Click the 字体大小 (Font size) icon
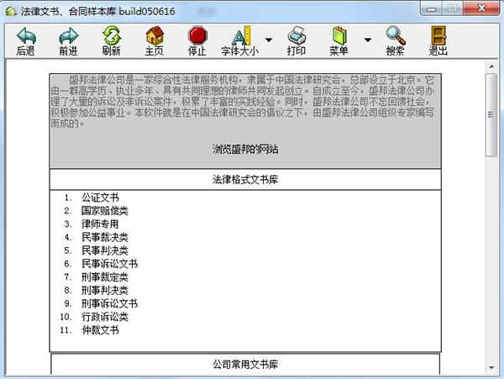504x379 pixels. (241, 36)
